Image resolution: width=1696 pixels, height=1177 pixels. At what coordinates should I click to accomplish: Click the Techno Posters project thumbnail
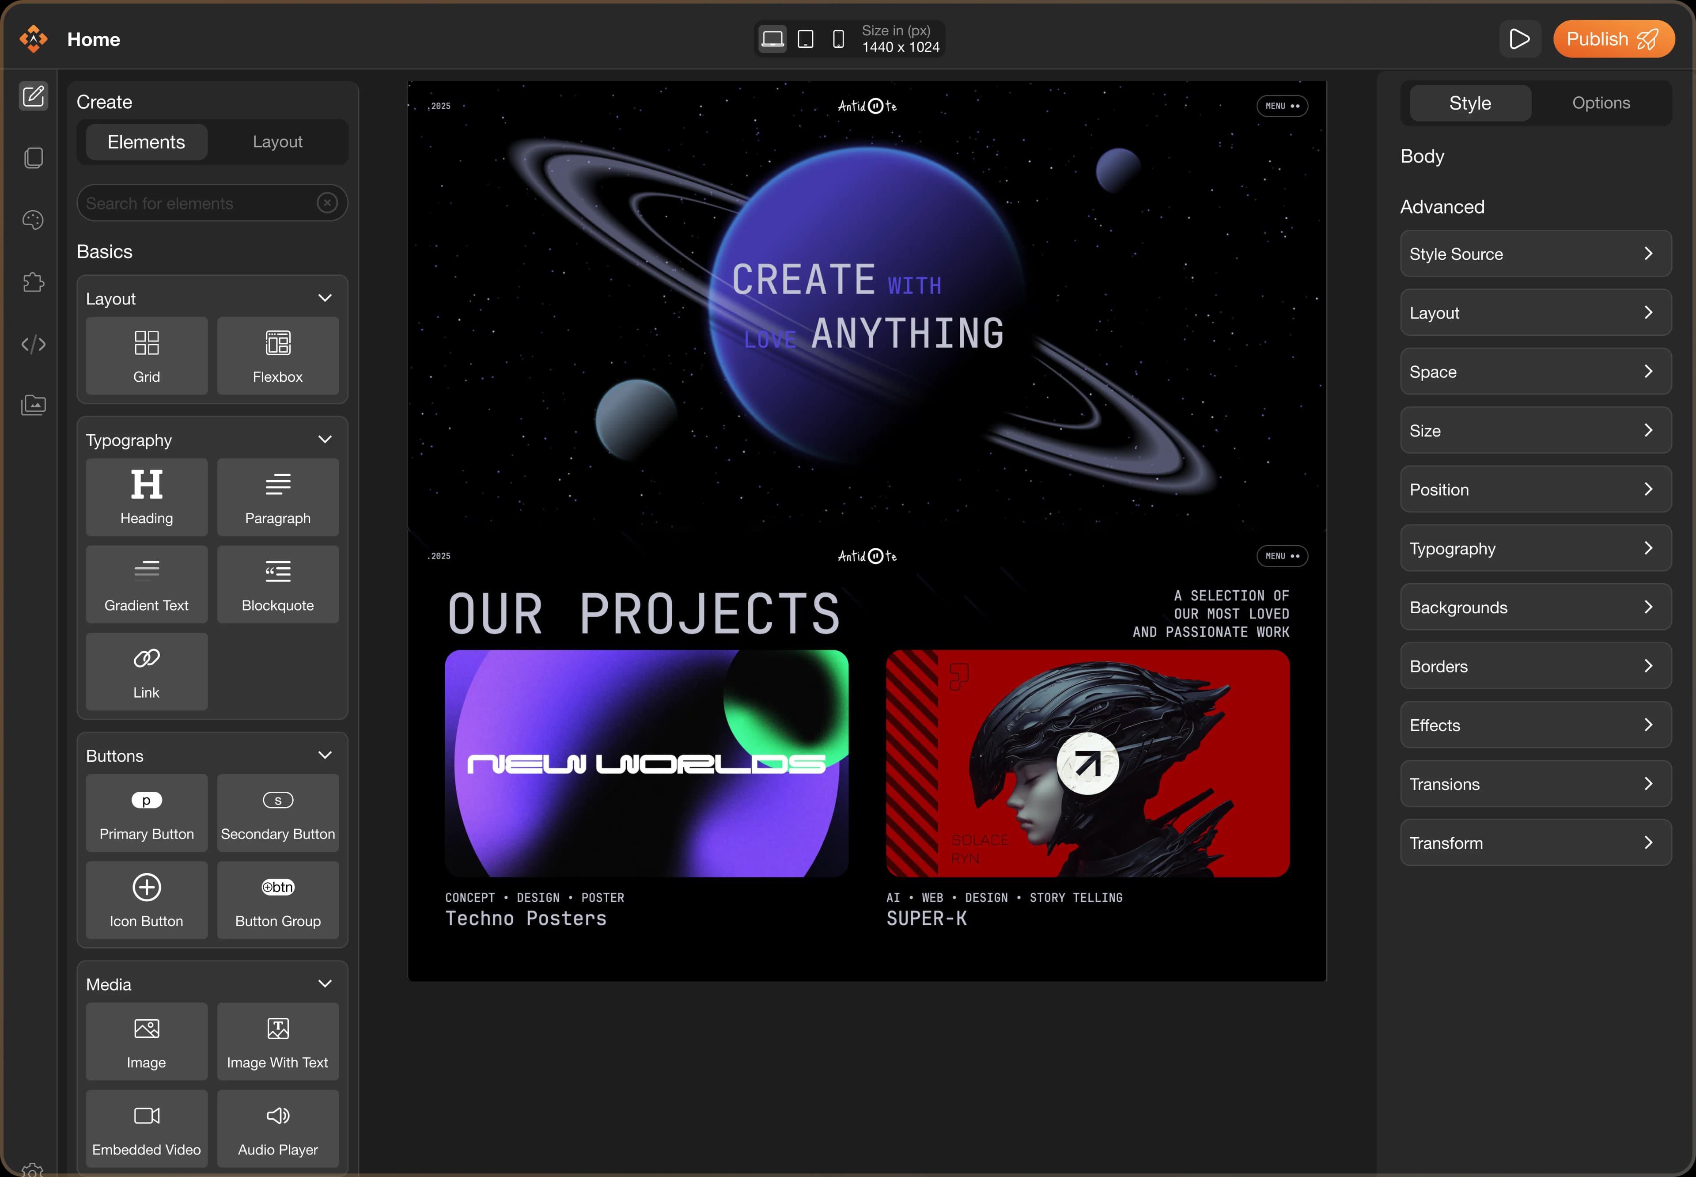click(647, 763)
